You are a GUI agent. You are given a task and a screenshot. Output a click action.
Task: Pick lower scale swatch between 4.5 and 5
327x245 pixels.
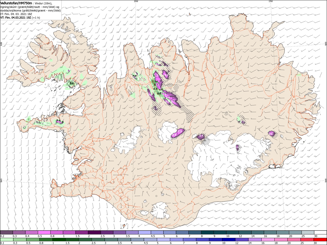(x=150, y=240)
